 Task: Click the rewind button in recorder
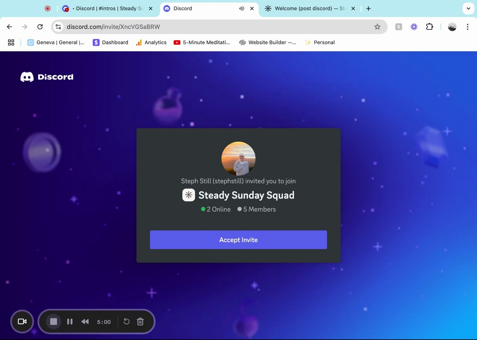pyautogui.click(x=85, y=321)
